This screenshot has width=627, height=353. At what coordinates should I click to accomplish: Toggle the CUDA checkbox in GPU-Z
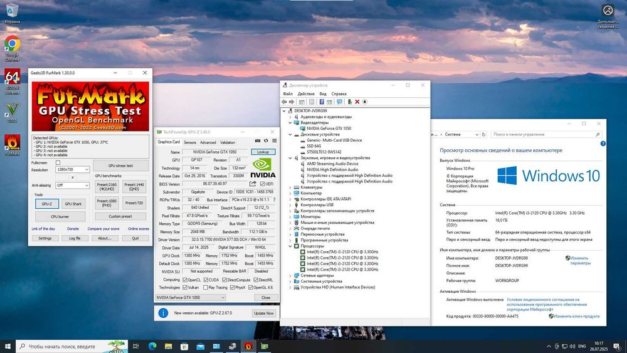click(x=206, y=280)
